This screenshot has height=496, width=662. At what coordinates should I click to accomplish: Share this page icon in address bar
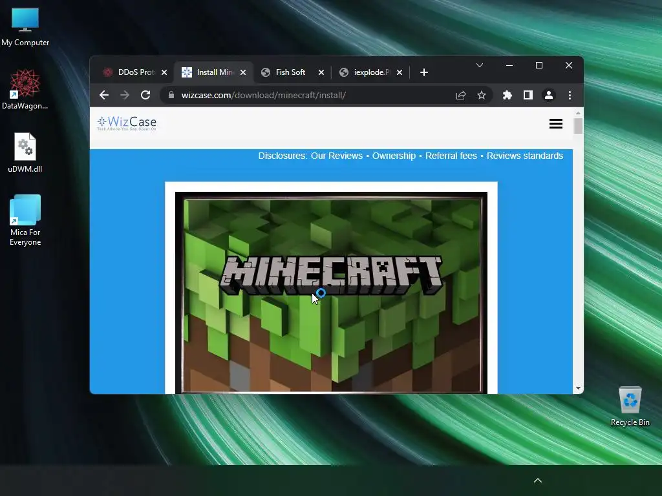[x=460, y=96]
